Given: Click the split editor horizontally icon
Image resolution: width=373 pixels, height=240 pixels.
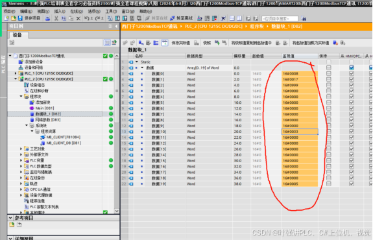Looking at the screenshot, I should (x=232, y=18).
